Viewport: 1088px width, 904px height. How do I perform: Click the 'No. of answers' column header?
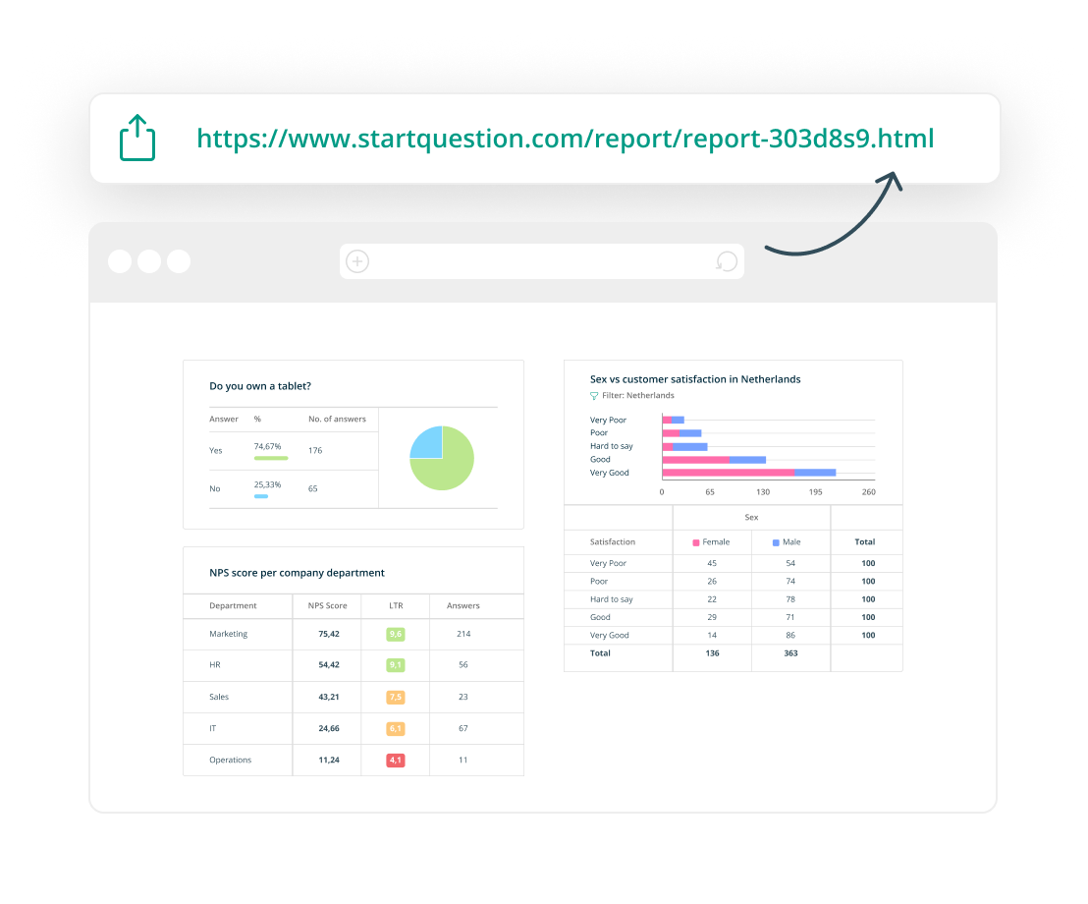point(337,420)
